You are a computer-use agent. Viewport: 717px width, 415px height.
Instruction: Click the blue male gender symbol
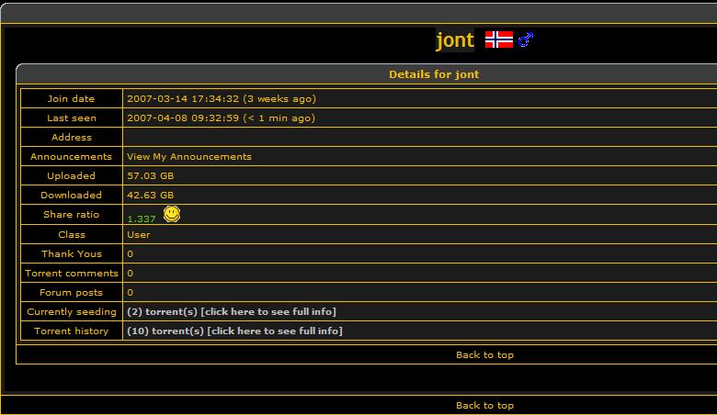tap(526, 39)
